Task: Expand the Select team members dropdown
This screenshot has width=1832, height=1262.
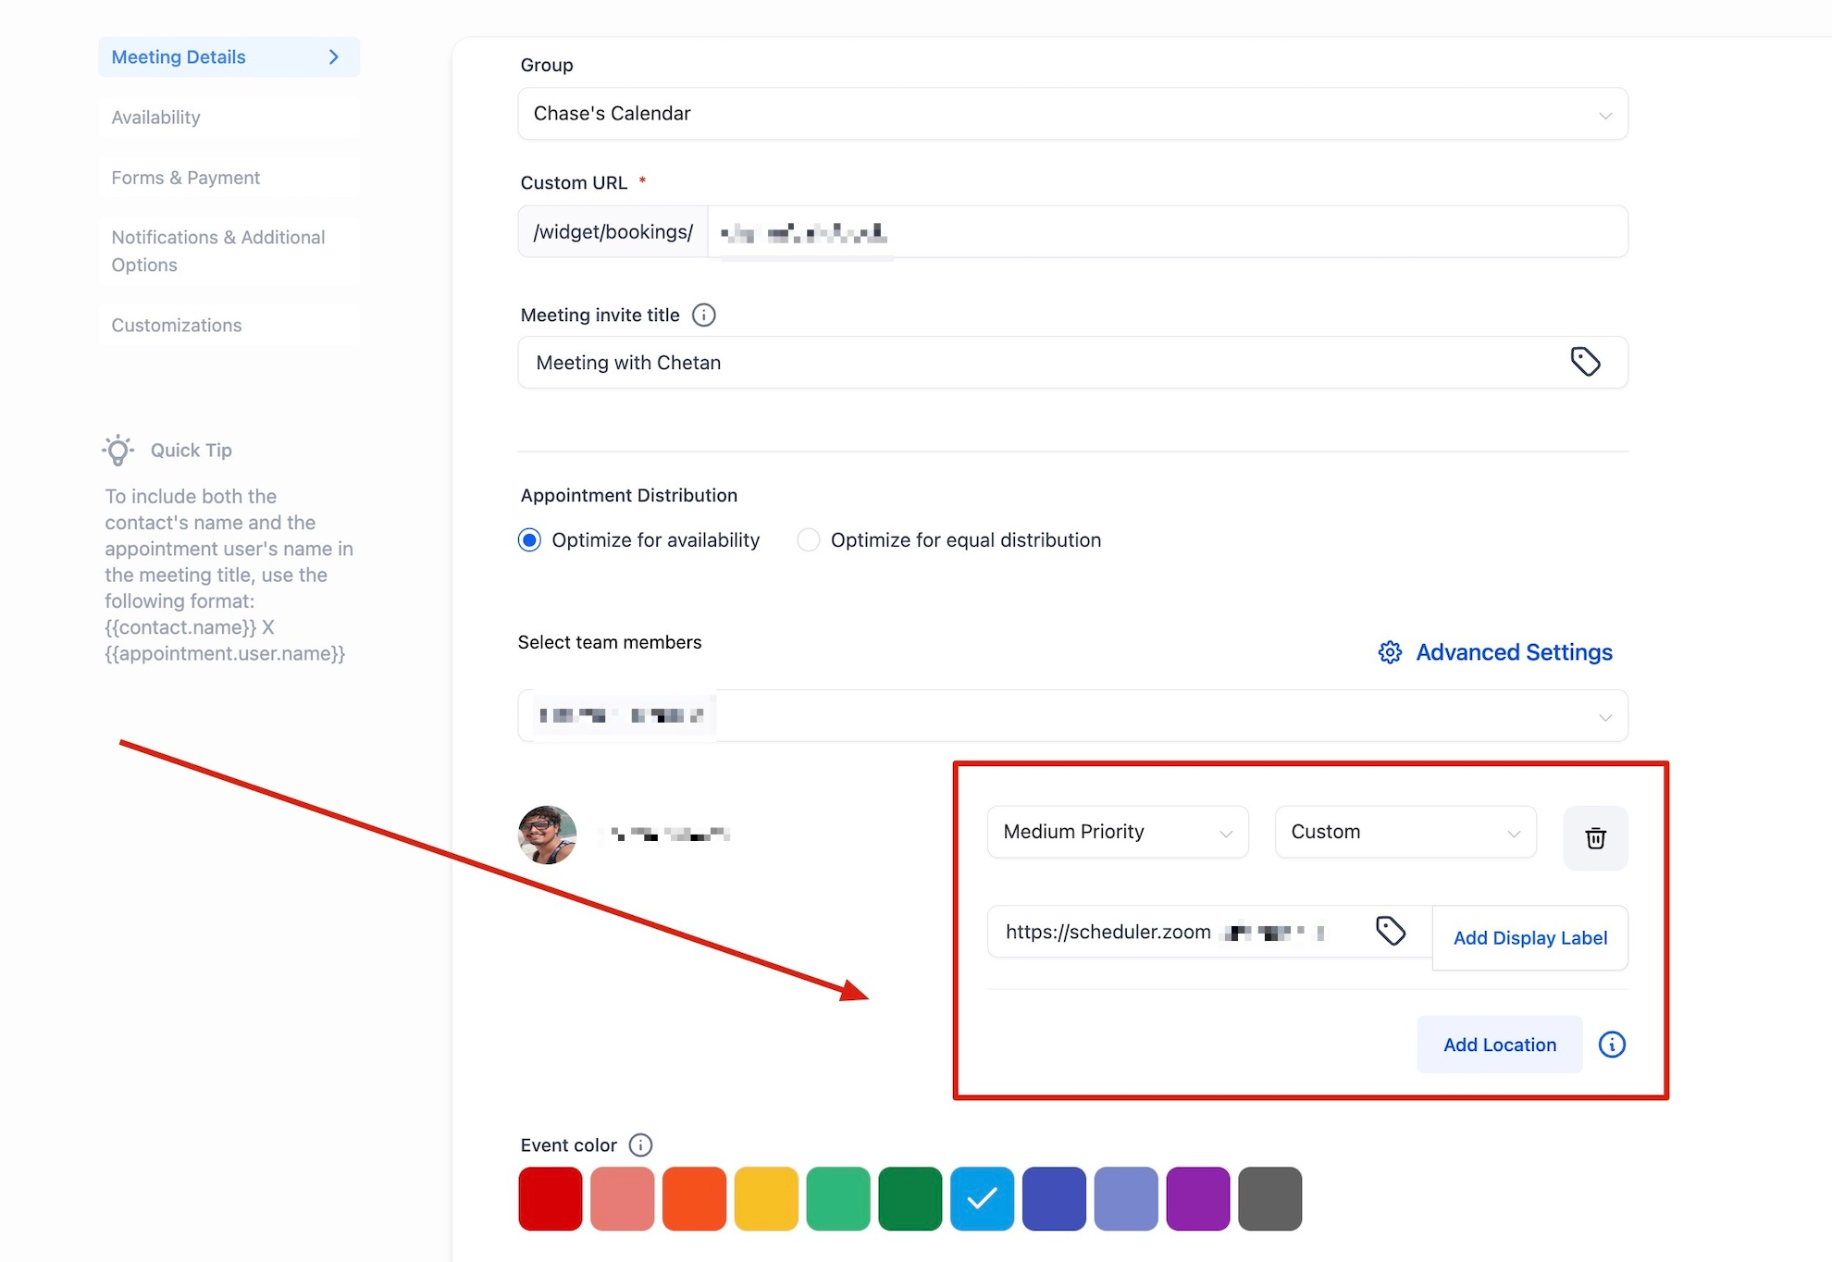Action: 1071,716
